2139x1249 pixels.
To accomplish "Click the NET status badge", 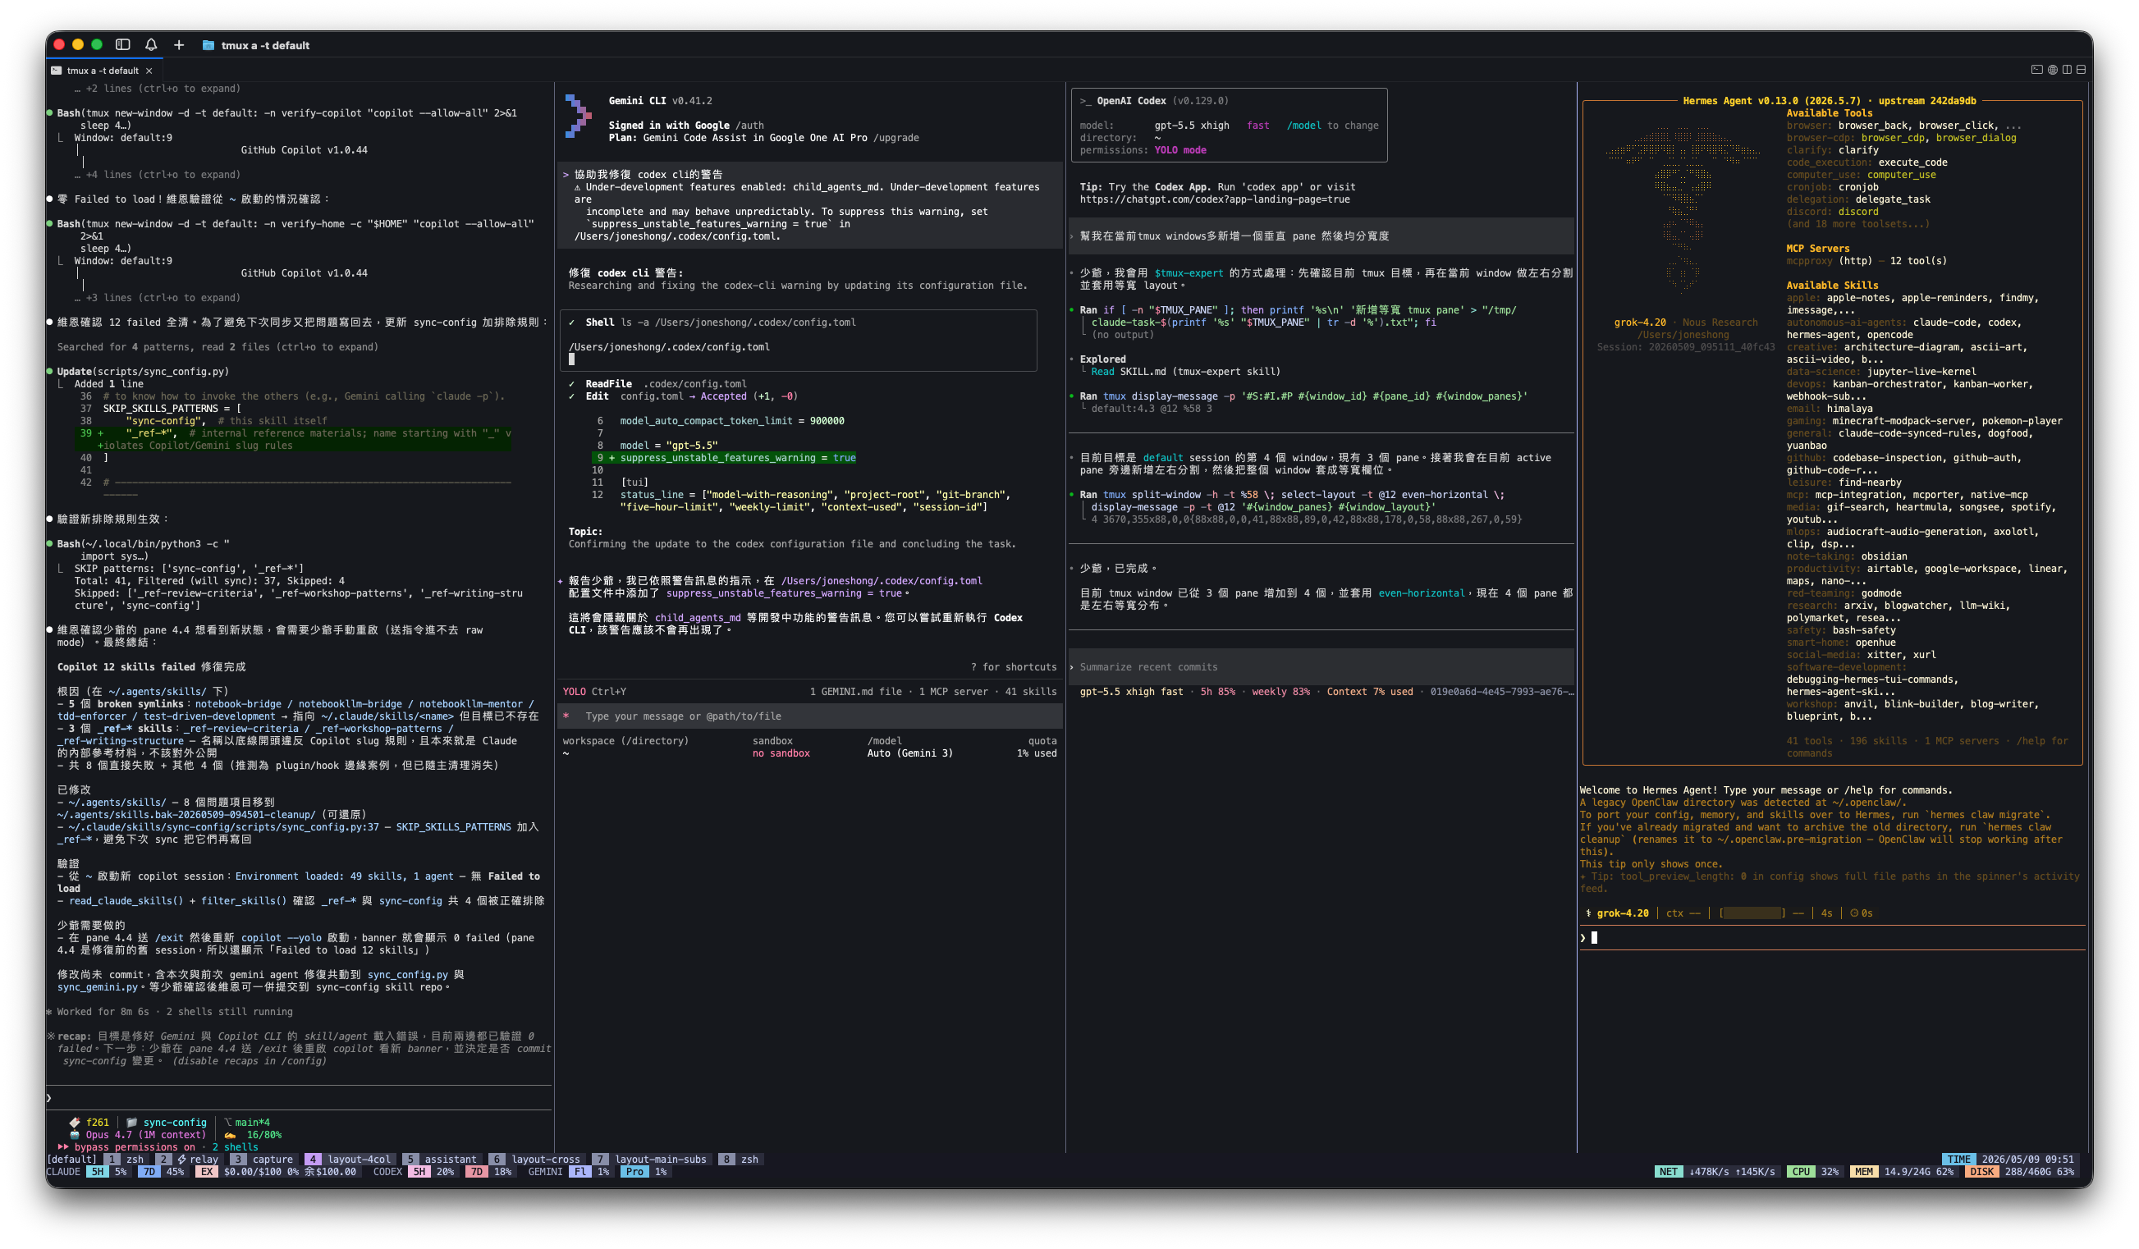I will coord(1668,1172).
